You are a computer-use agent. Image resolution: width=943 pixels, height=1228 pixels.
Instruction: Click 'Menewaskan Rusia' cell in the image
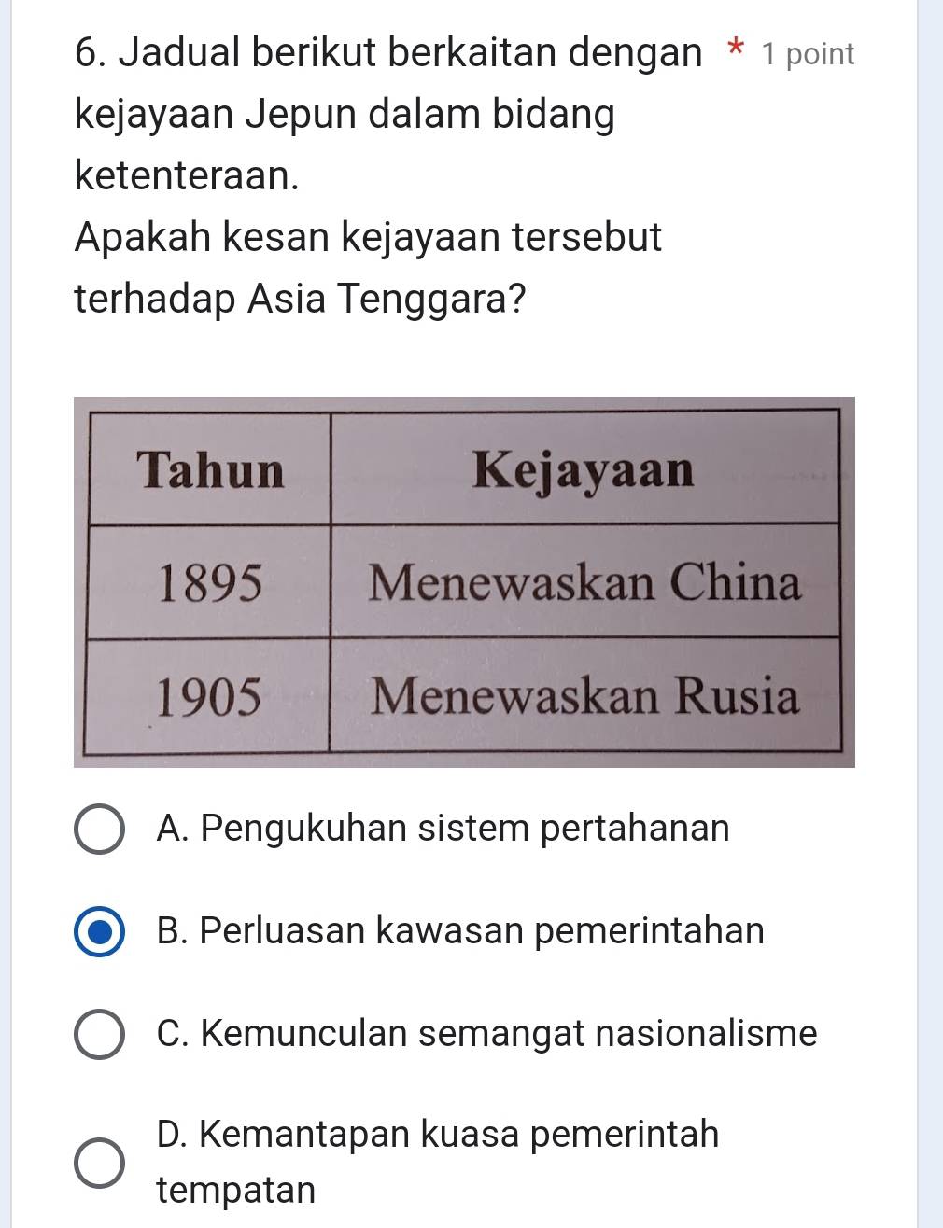click(585, 697)
